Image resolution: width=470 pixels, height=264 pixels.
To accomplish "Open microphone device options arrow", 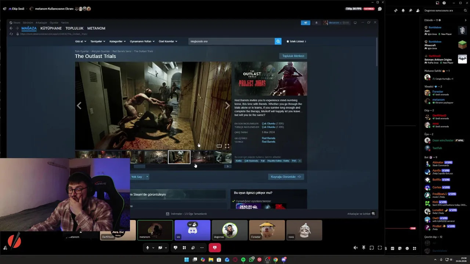I will (153, 247).
